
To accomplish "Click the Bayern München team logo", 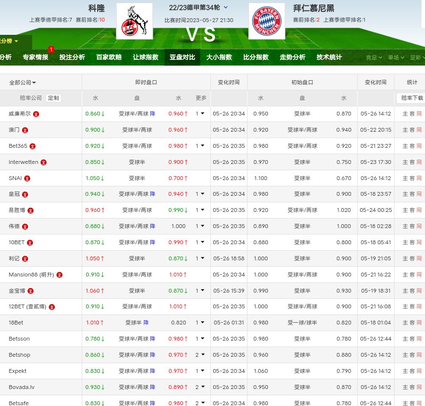I will pyautogui.click(x=266, y=21).
